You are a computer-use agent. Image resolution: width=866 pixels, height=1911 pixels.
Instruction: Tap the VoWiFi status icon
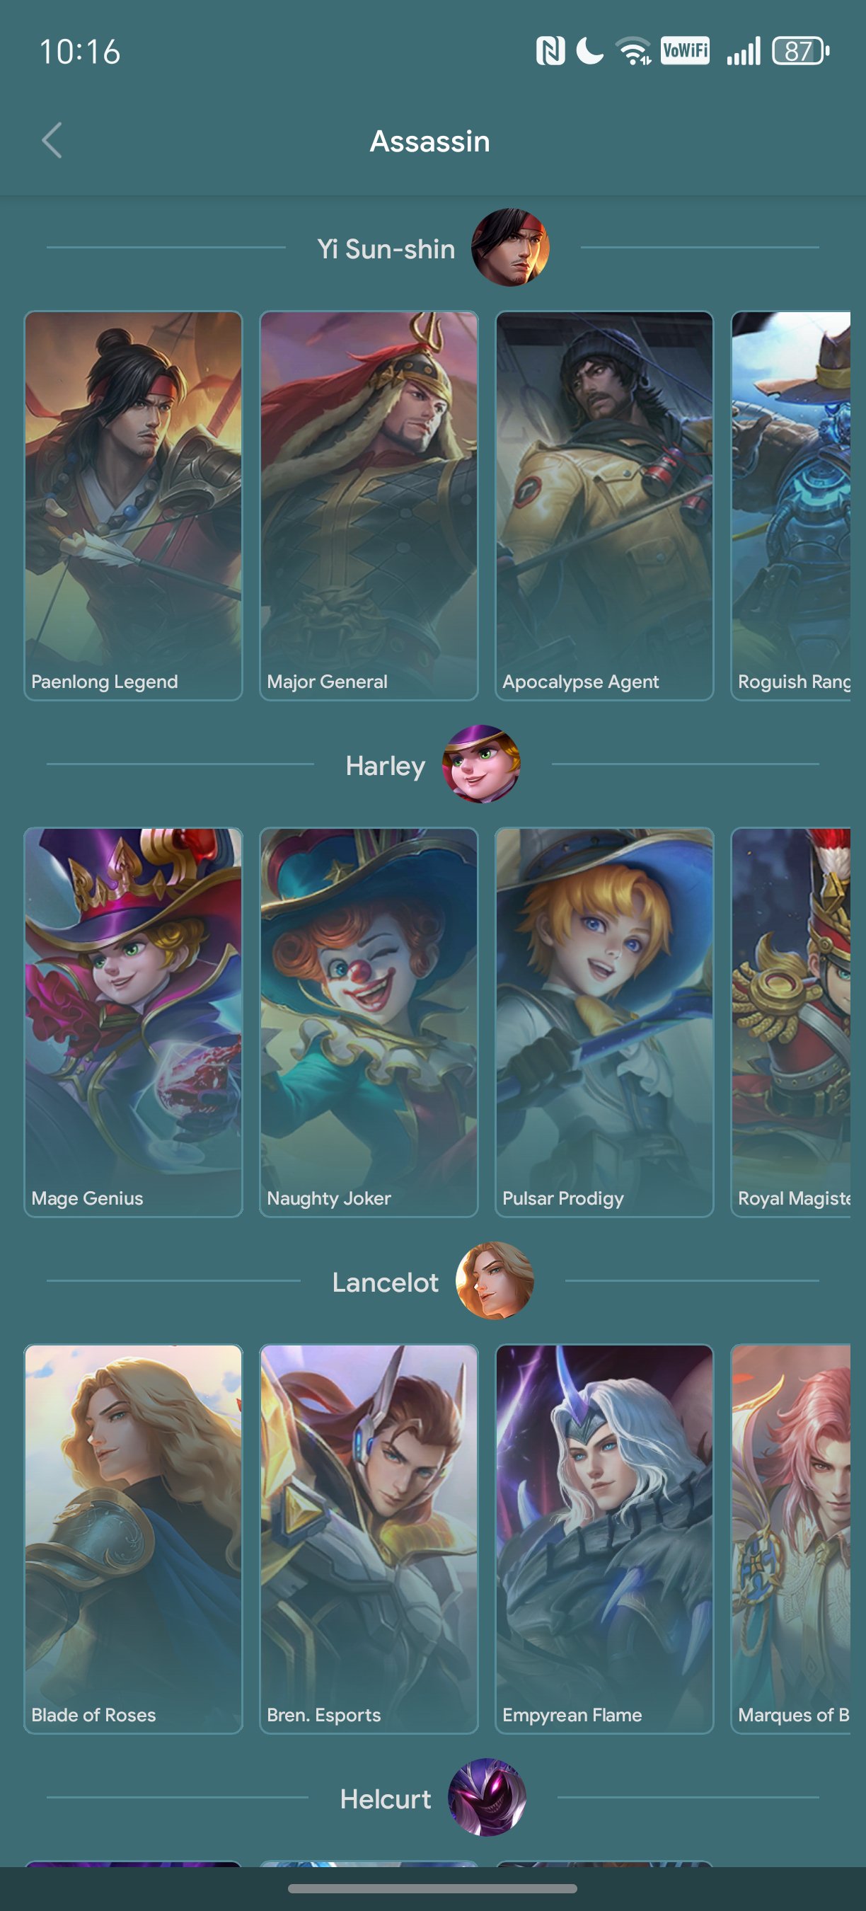point(684,50)
